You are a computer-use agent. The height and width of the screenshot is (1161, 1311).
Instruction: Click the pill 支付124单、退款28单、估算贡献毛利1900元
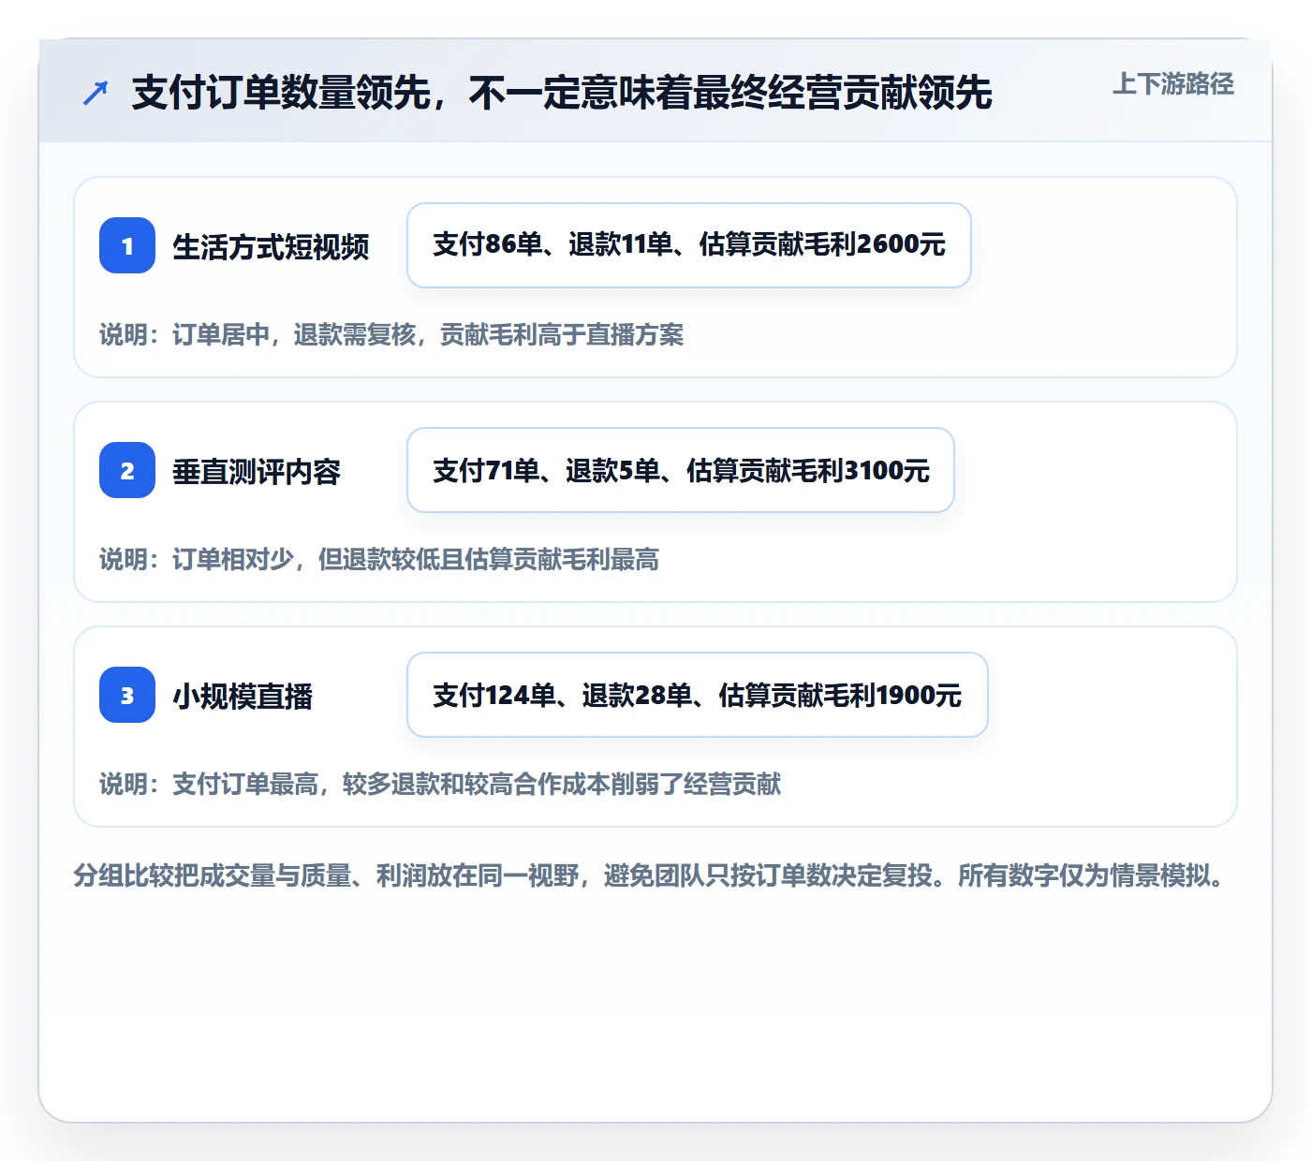[x=698, y=695]
